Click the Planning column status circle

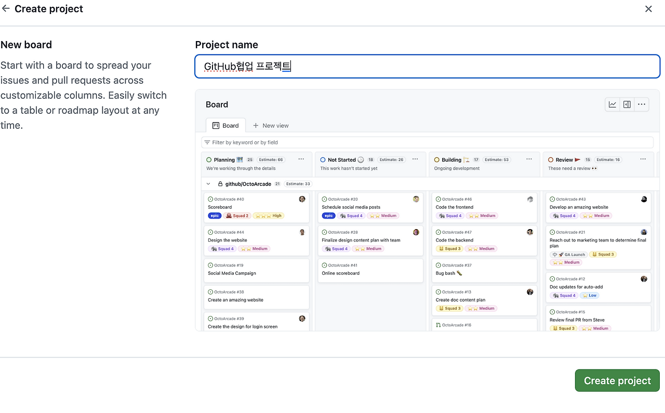(209, 160)
